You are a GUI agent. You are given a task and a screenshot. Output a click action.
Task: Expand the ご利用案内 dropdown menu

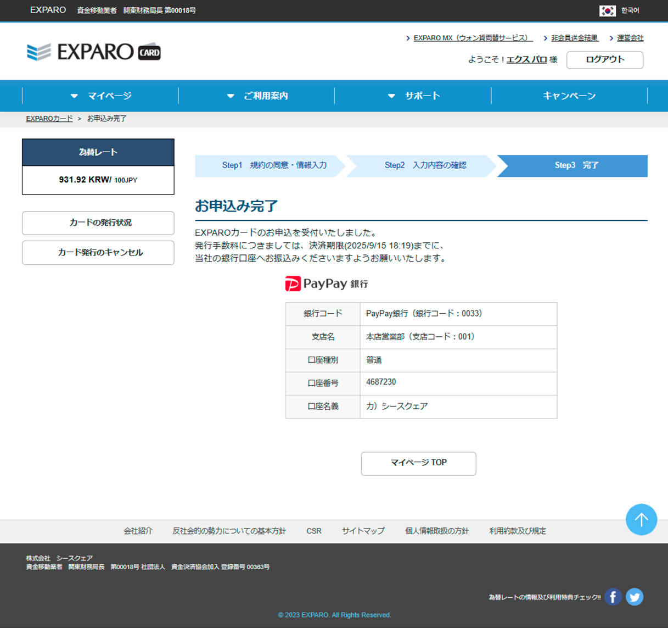pos(257,96)
